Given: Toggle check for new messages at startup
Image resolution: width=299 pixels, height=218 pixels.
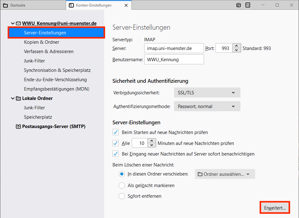Looking at the screenshot, I should click(116, 132).
